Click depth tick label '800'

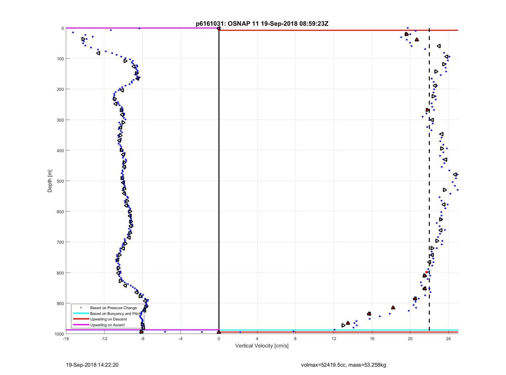(59, 272)
